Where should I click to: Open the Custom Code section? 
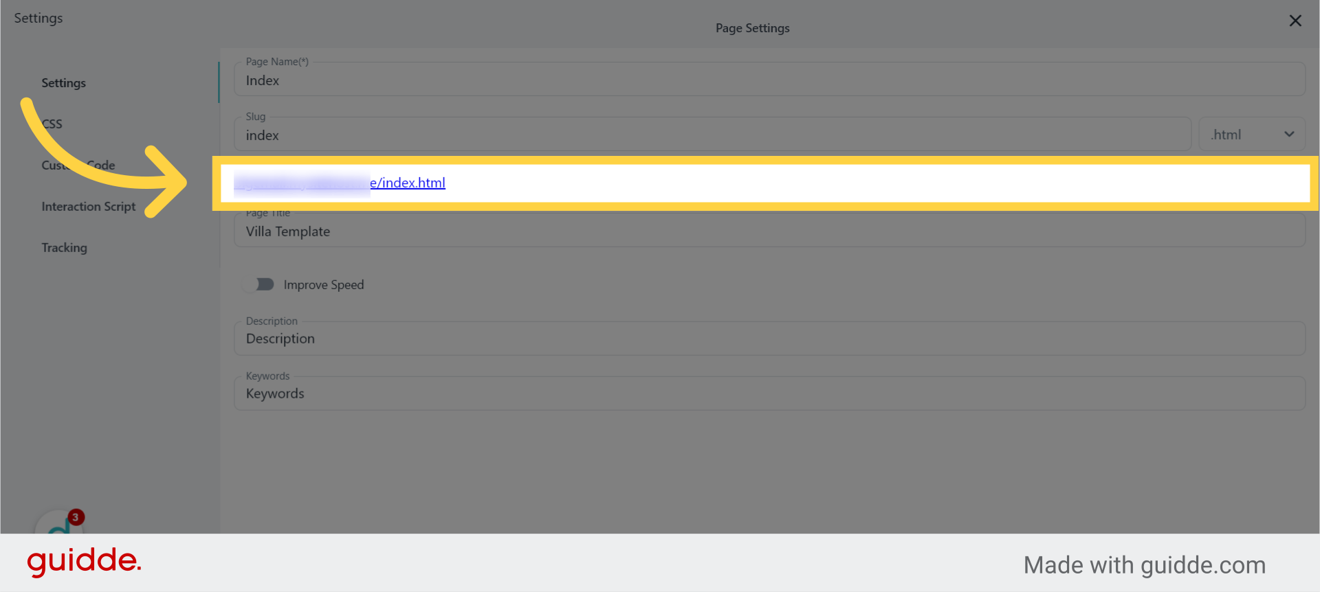coord(78,166)
